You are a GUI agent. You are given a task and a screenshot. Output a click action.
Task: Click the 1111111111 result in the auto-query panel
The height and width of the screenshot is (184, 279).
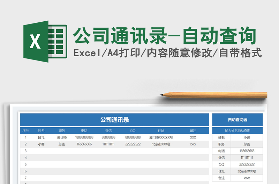247,158
